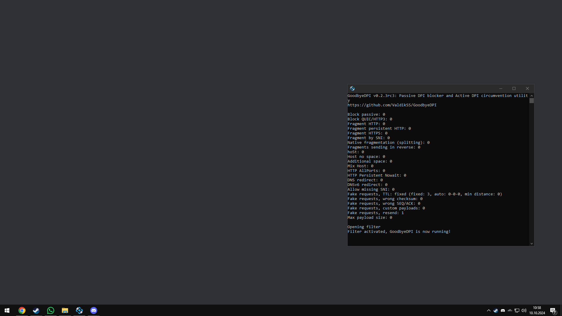562x316 pixels.
Task: Click the 'Block QUIC/HTTP3: 0' line
Action: coord(370,119)
